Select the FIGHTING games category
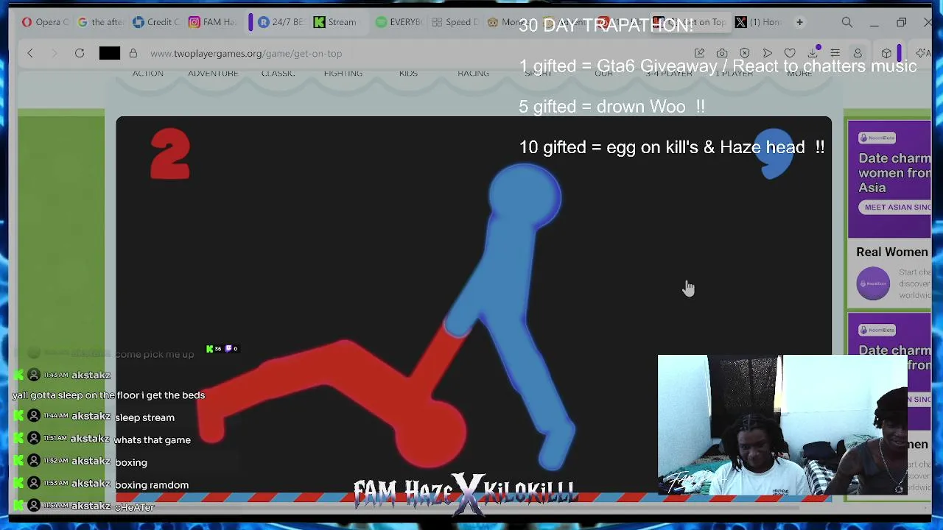The width and height of the screenshot is (943, 530). (x=343, y=74)
